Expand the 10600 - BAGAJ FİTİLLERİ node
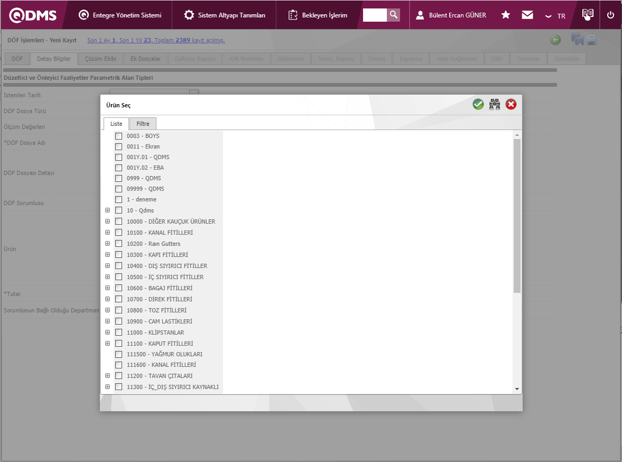 coord(108,288)
